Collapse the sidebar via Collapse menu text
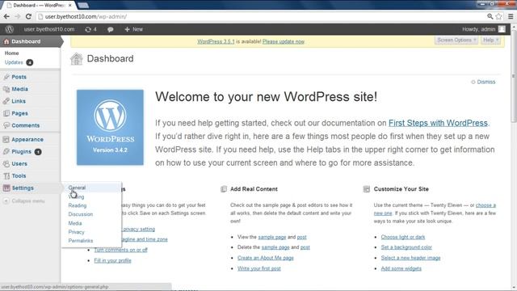 coord(28,201)
